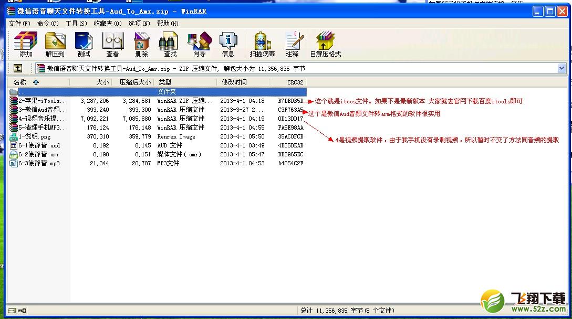Screen dimensions: 572x319
Task: Click CRC32 value FA5E98AA
Action: point(290,127)
